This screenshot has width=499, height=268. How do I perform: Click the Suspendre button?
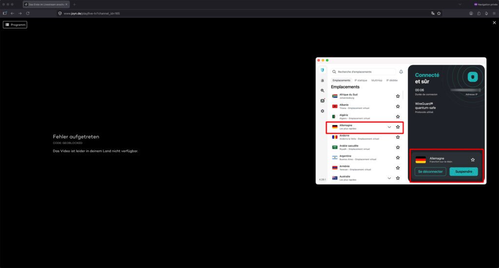tap(464, 172)
